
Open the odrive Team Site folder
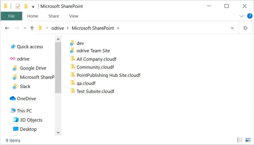click(93, 51)
